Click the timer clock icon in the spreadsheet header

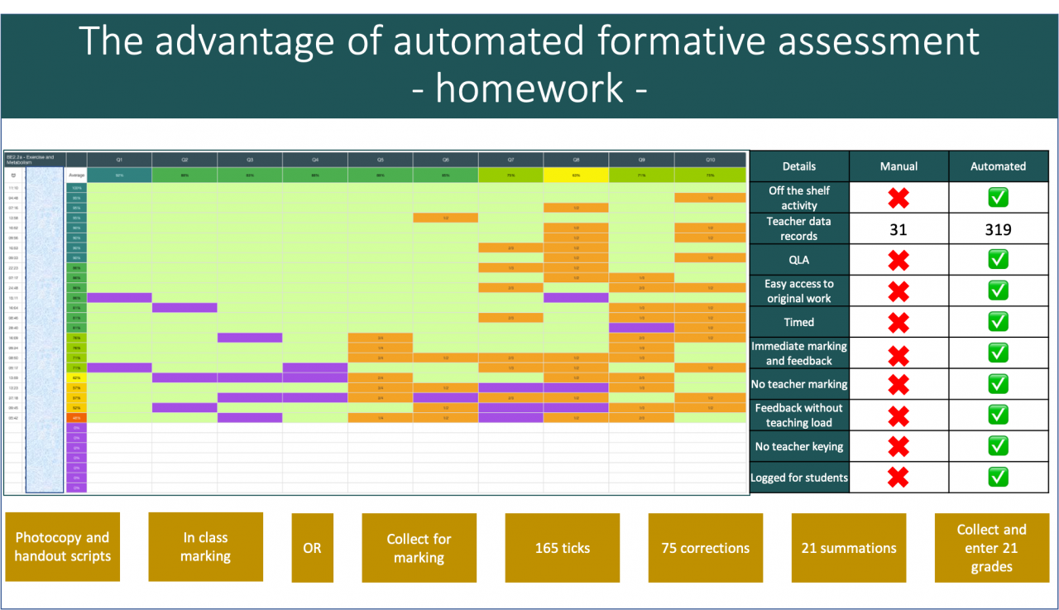(x=13, y=175)
